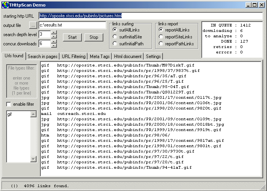The width and height of the screenshot is (267, 191).
Task: Open the Search in pages tab
Action: coord(43,56)
